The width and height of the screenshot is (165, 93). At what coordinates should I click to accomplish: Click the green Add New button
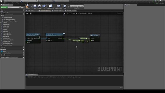click(4, 7)
